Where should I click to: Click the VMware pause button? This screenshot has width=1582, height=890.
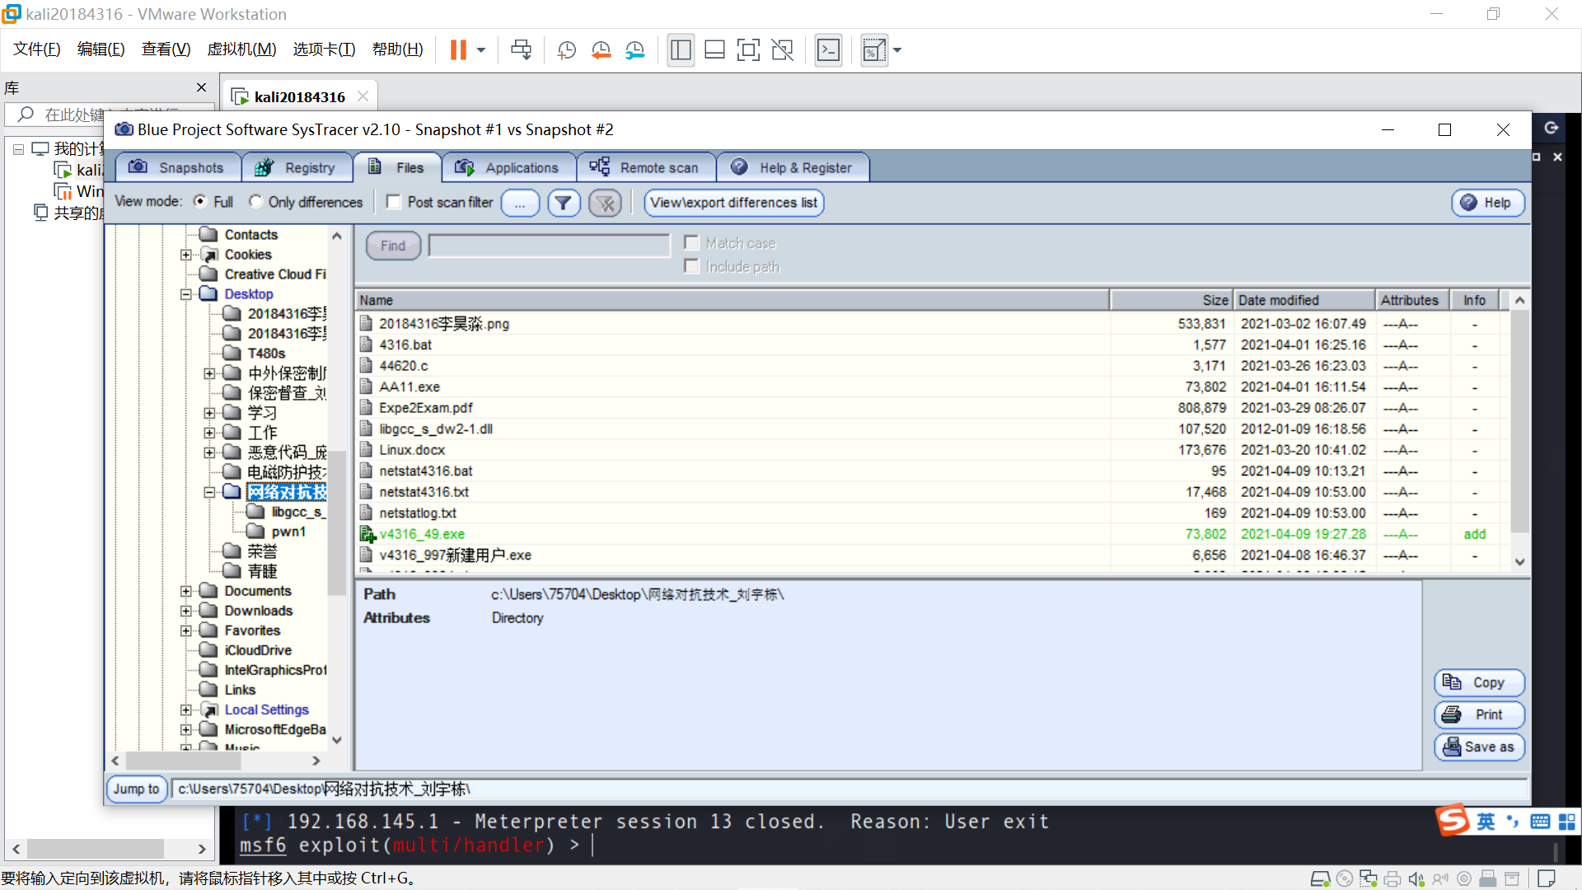pyautogui.click(x=458, y=50)
